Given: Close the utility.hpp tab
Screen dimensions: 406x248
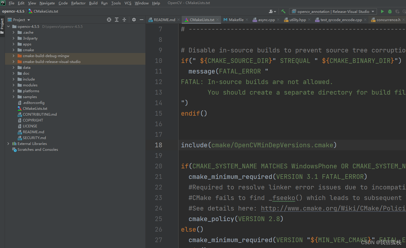Looking at the screenshot, I should pyautogui.click(x=309, y=20).
